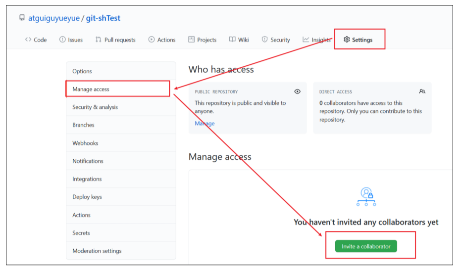This screenshot has height=271, width=461.
Task: Click the Projects board icon
Action: click(192, 40)
